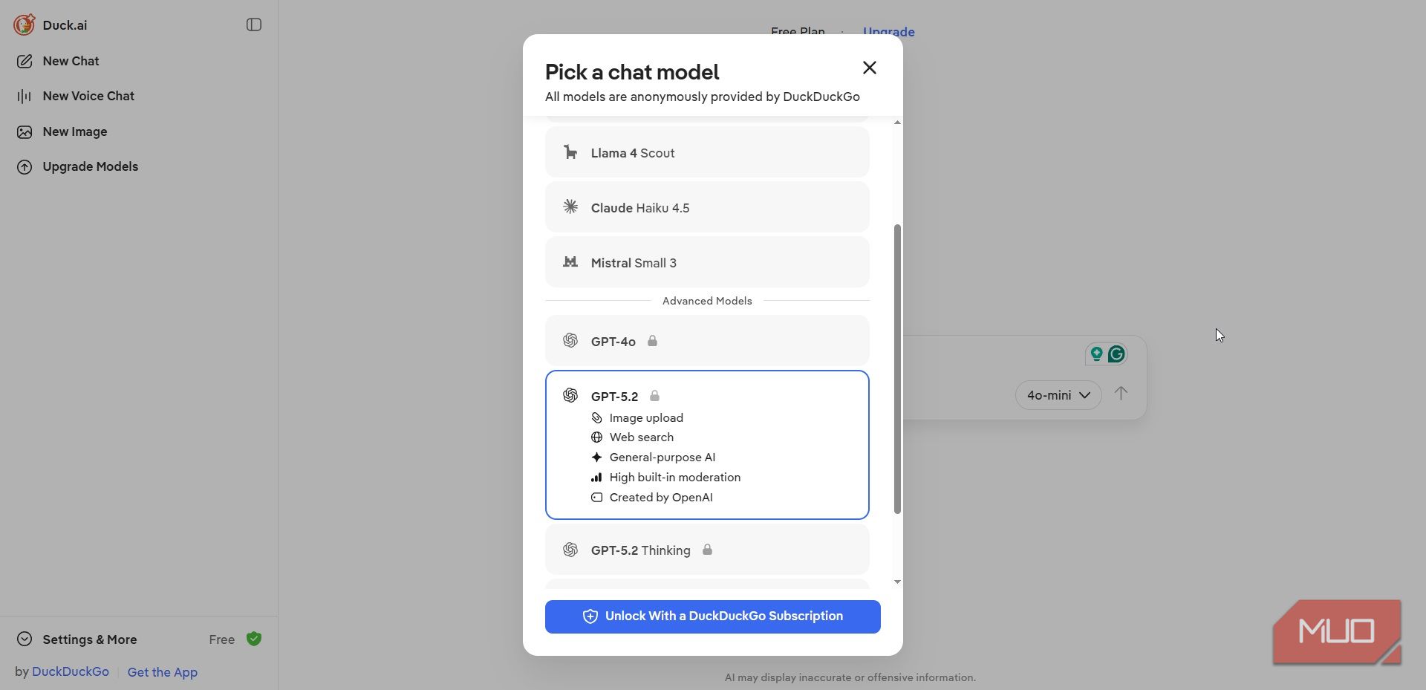Click the Upgrade link at top

888,32
